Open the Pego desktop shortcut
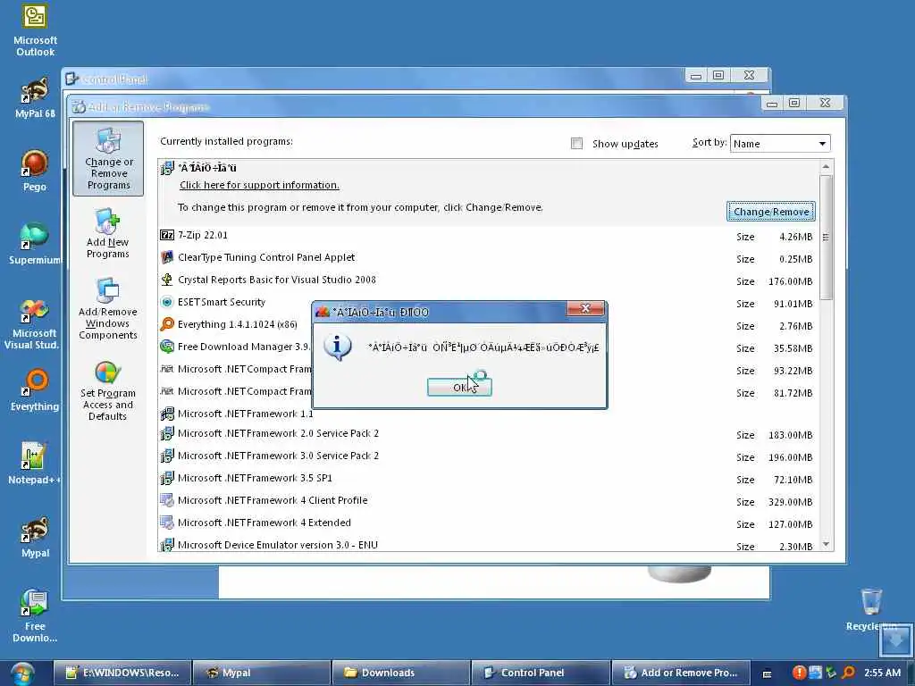Screen dimensions: 915x686 point(35,171)
